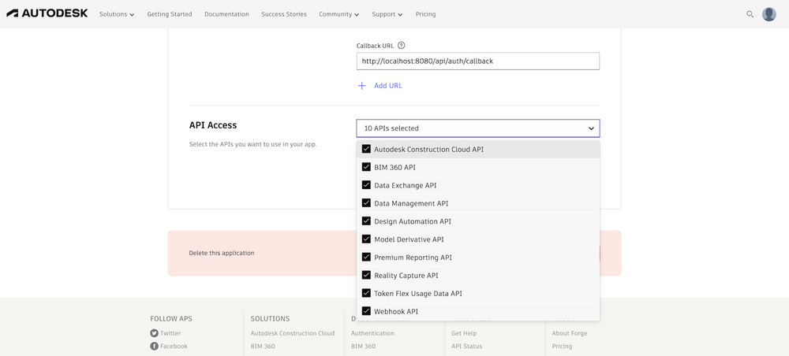Click the Add URL link

(388, 86)
